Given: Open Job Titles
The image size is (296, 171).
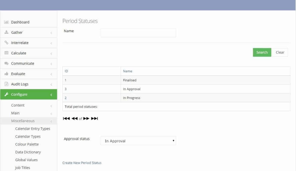Looking at the screenshot, I should pyautogui.click(x=23, y=168).
